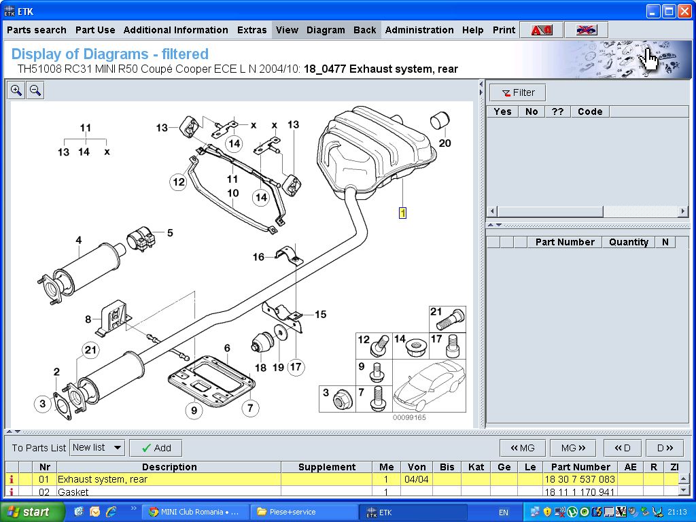Image resolution: width=696 pixels, height=522 pixels.
Task: Click the filter panel horizontal scrollbar
Action: coord(588,211)
